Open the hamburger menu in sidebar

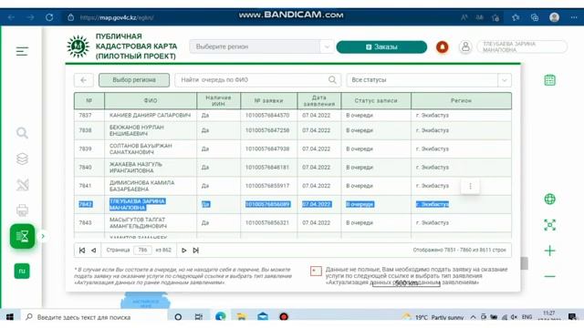coord(22,51)
